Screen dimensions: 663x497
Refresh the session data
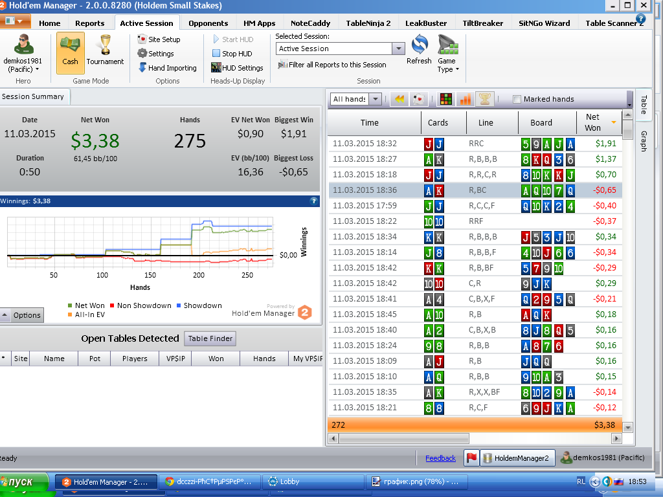tap(419, 50)
